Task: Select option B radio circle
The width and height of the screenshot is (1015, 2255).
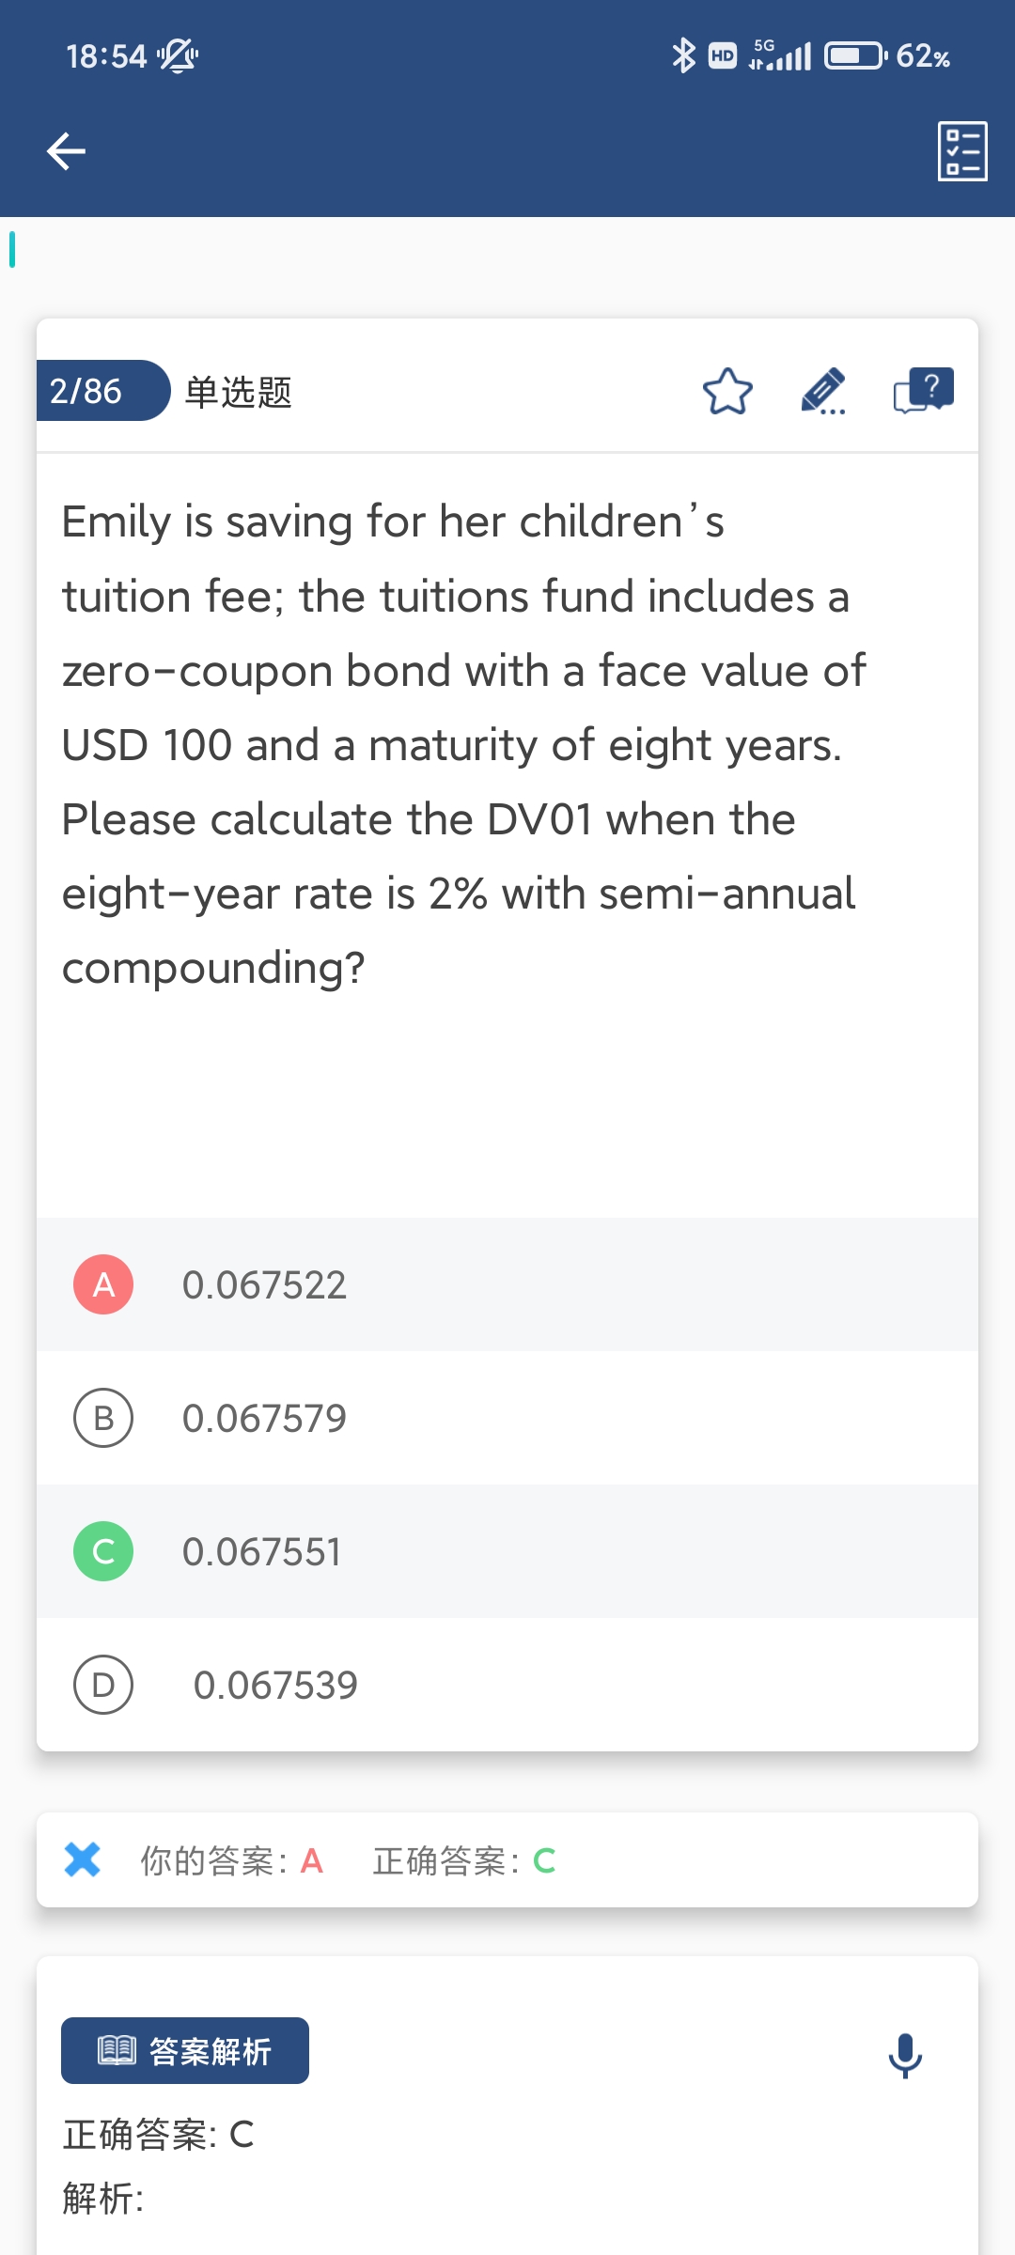Action: [x=103, y=1418]
